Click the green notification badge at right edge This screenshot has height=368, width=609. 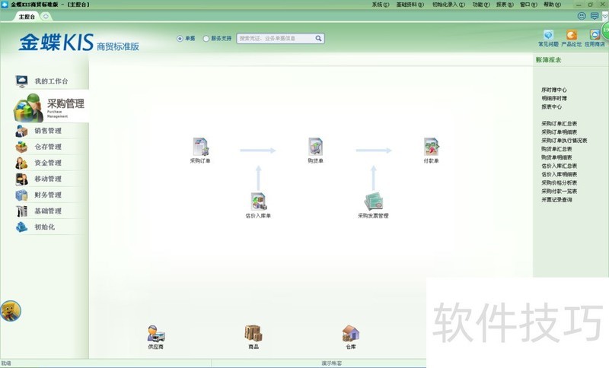click(605, 30)
